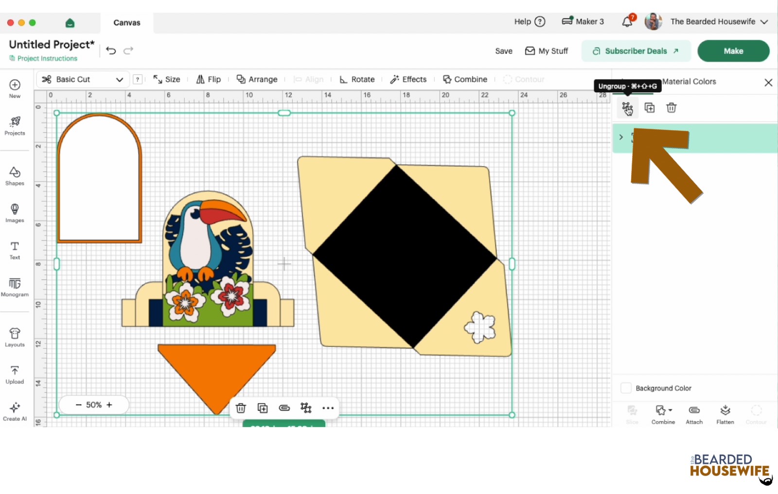
Task: Select the orange arch frame shape
Action: (x=99, y=178)
